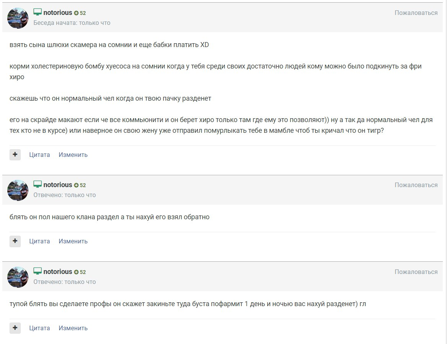Click the monitor icon in the first post header

tap(38, 12)
